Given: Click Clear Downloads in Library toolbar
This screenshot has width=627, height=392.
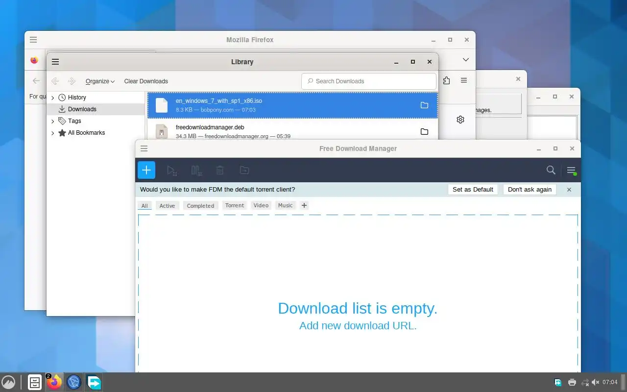Looking at the screenshot, I should tap(146, 81).
